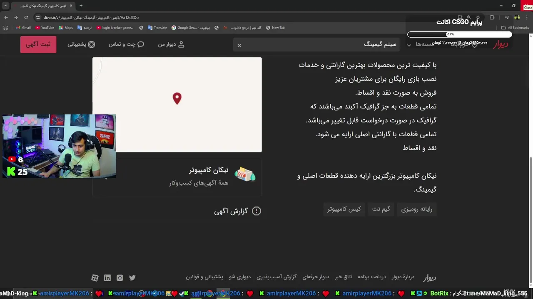Screen dimensions: 533x299
Task: Select the رایانه رومیزی tag
Action: [416, 209]
